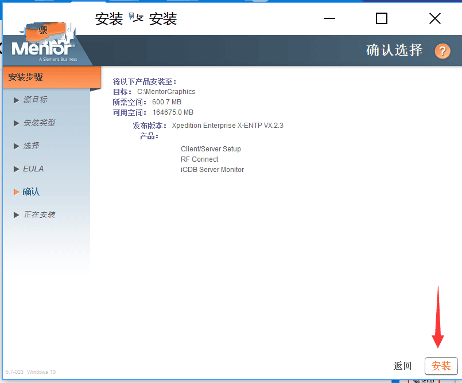Viewport: 462px width, 383px height.
Task: Click the 返回 back button
Action: point(402,366)
